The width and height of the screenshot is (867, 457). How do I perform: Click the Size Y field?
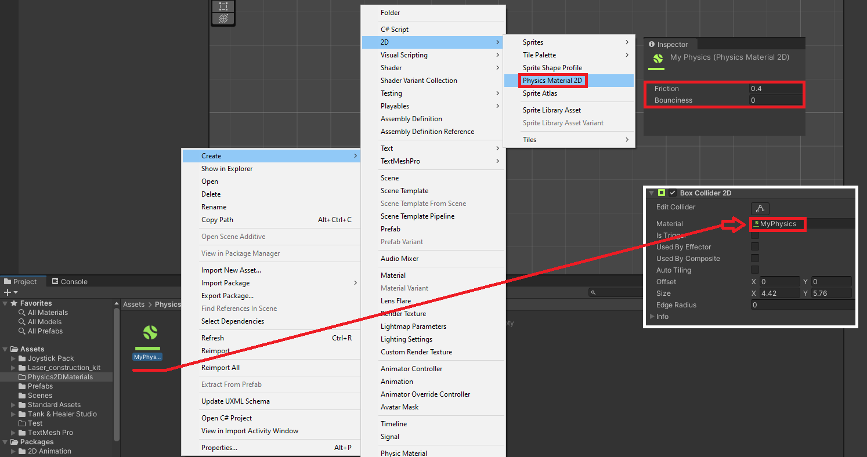click(832, 293)
